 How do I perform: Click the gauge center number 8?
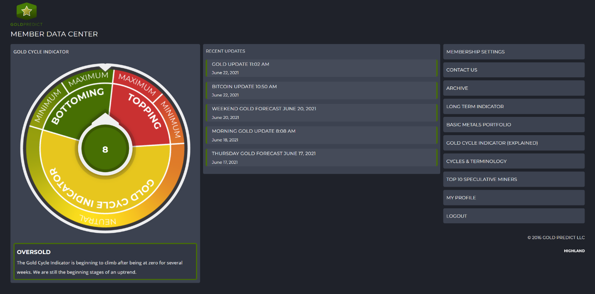click(x=105, y=149)
